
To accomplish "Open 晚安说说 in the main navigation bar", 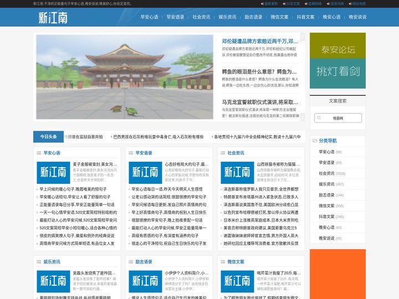I will pyautogui.click(x=357, y=17).
